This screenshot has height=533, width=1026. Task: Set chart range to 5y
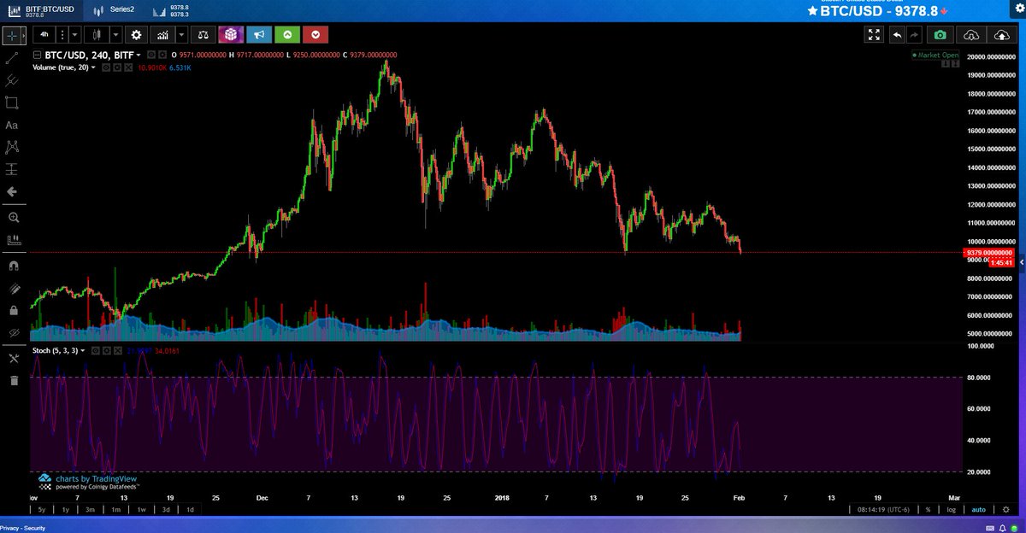tap(42, 509)
